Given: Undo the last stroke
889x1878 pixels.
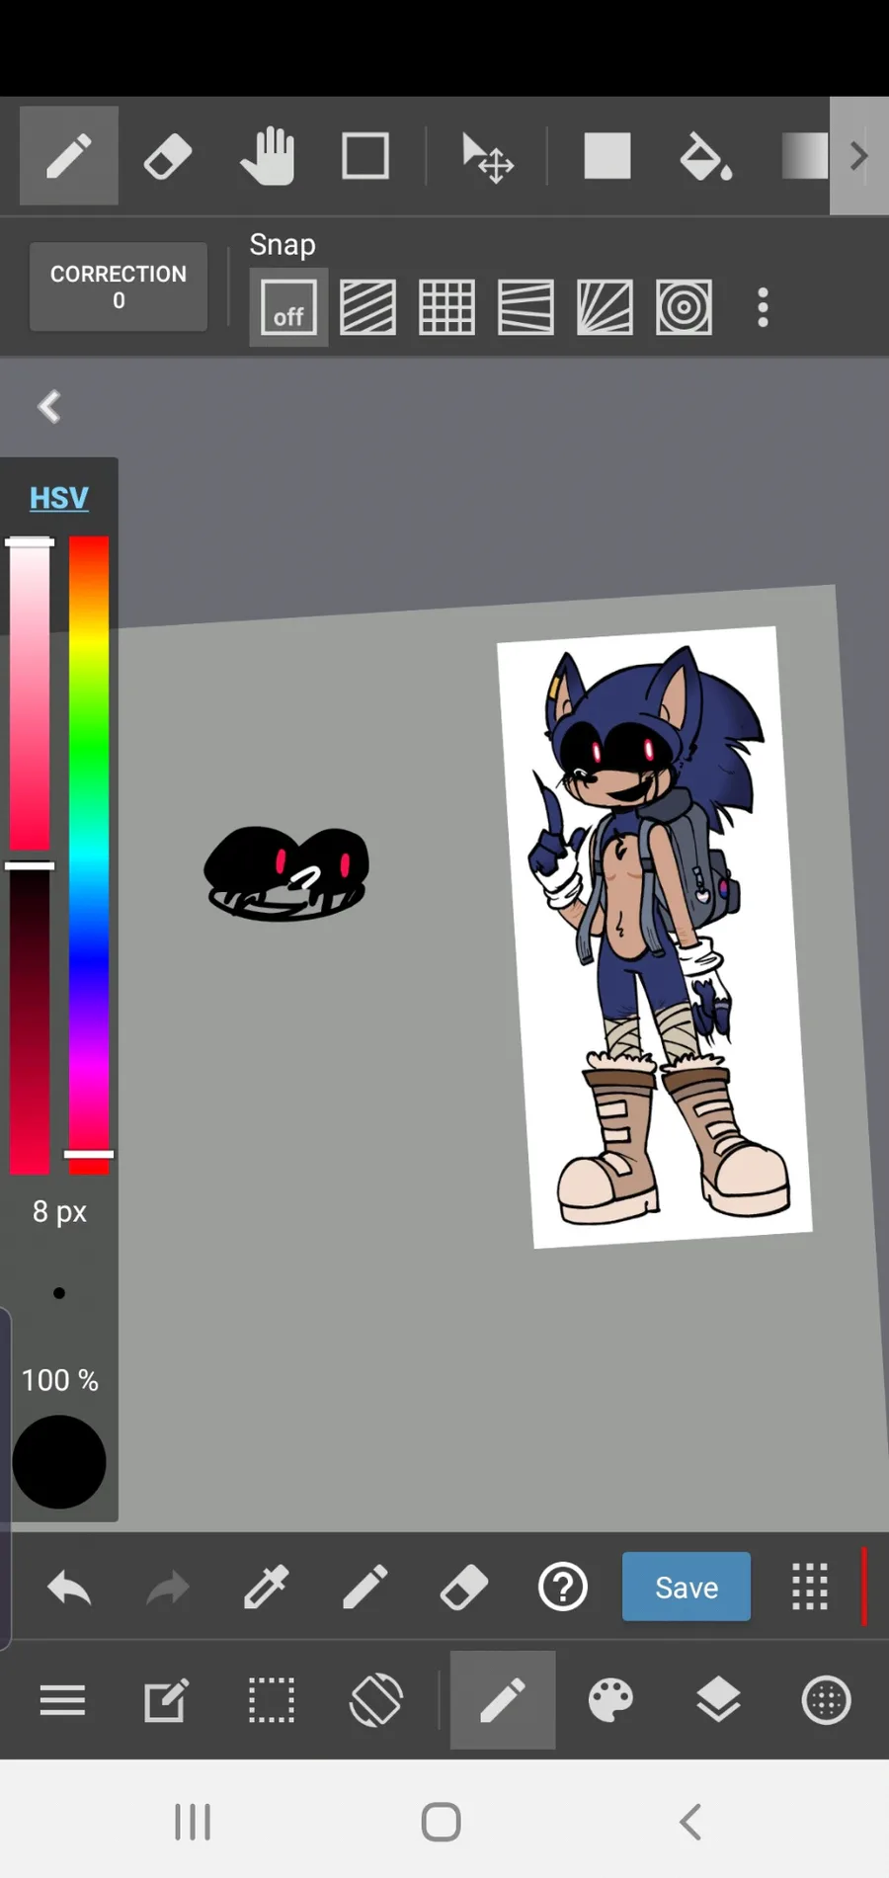Looking at the screenshot, I should [69, 1589].
